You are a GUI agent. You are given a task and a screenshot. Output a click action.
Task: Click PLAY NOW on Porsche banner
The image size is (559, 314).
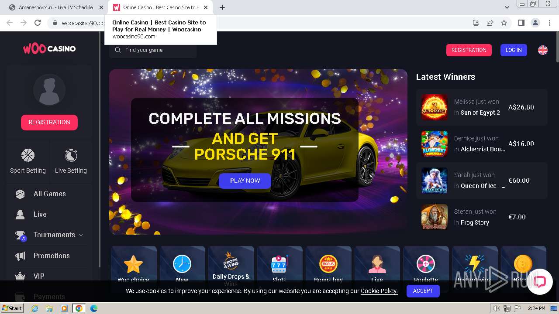[245, 181]
